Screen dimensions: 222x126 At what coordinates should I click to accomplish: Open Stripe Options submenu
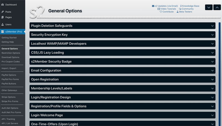pos(9,97)
